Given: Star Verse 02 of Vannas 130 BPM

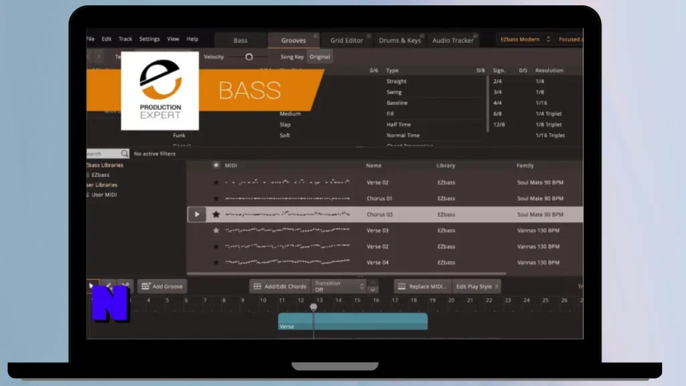Looking at the screenshot, I should click(x=216, y=247).
